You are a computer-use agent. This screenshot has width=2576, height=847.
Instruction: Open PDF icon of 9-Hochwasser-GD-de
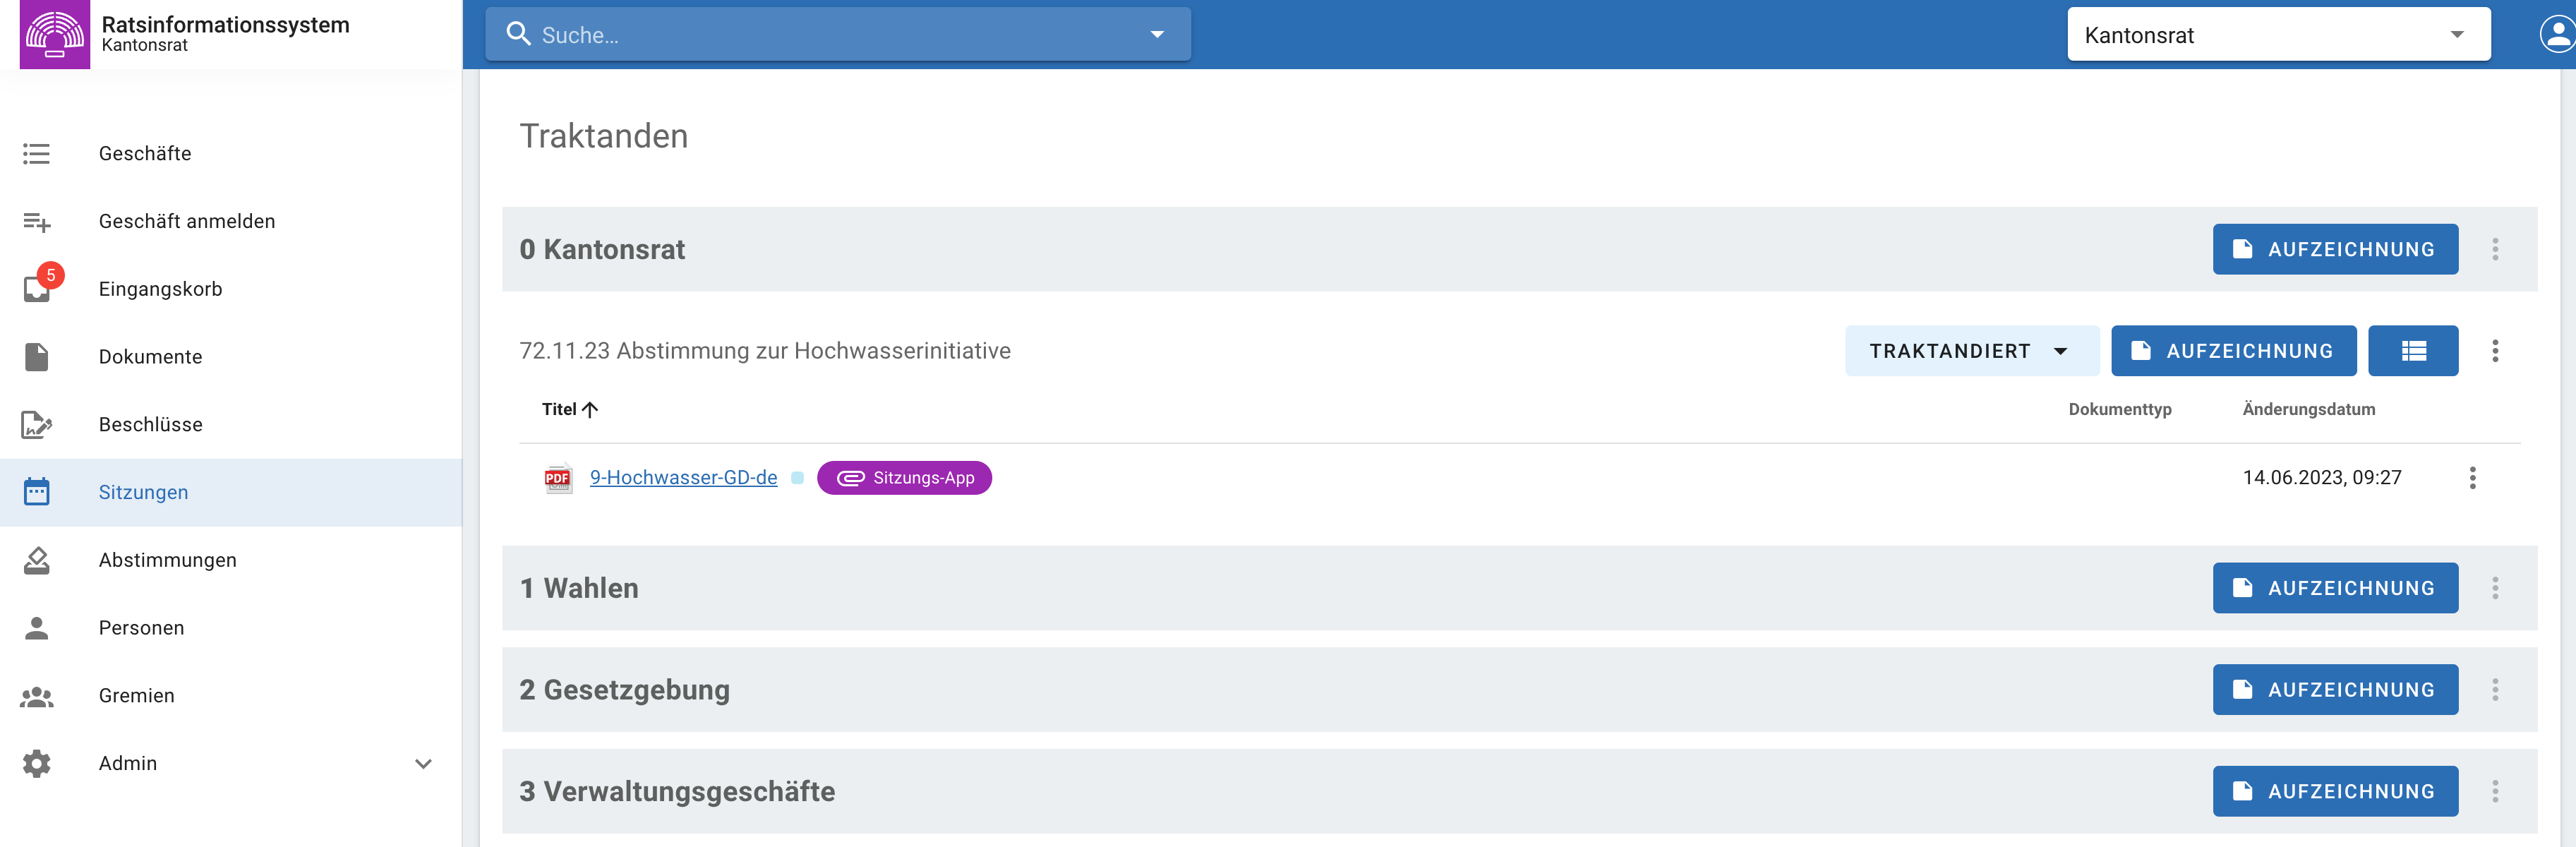pyautogui.click(x=558, y=478)
